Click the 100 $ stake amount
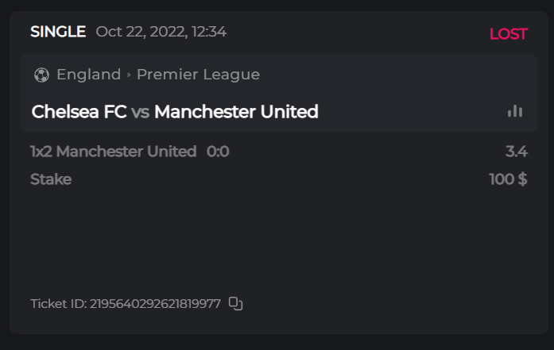Screen dimensions: 554x350 pyautogui.click(x=508, y=179)
